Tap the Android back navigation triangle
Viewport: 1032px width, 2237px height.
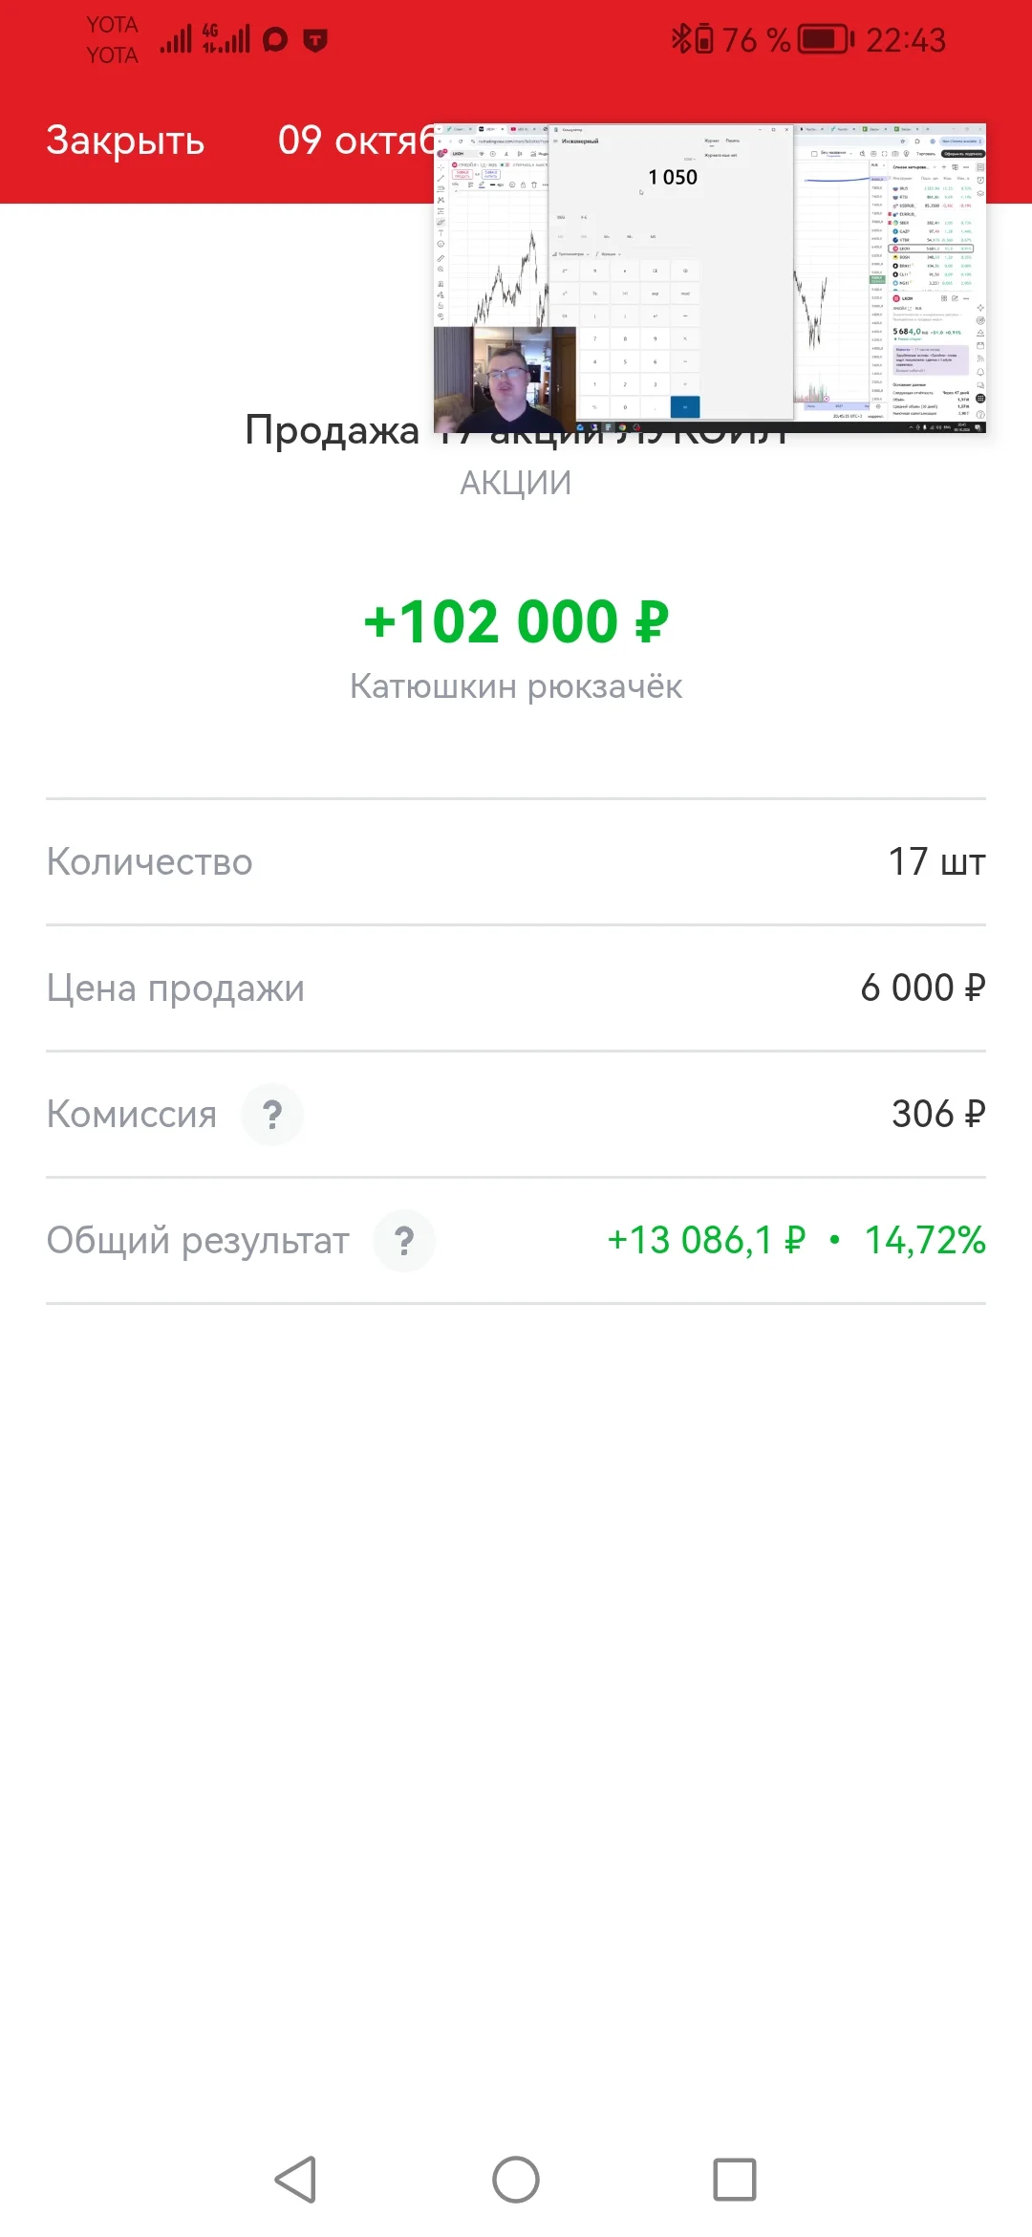click(x=296, y=2180)
